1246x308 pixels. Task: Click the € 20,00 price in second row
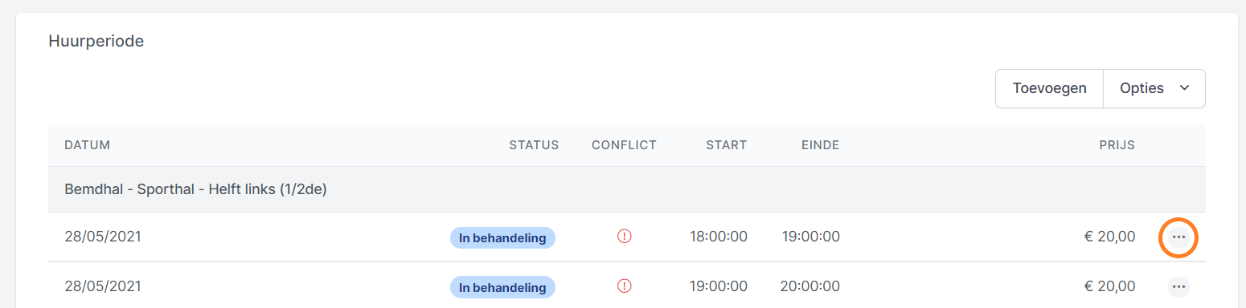[1110, 286]
